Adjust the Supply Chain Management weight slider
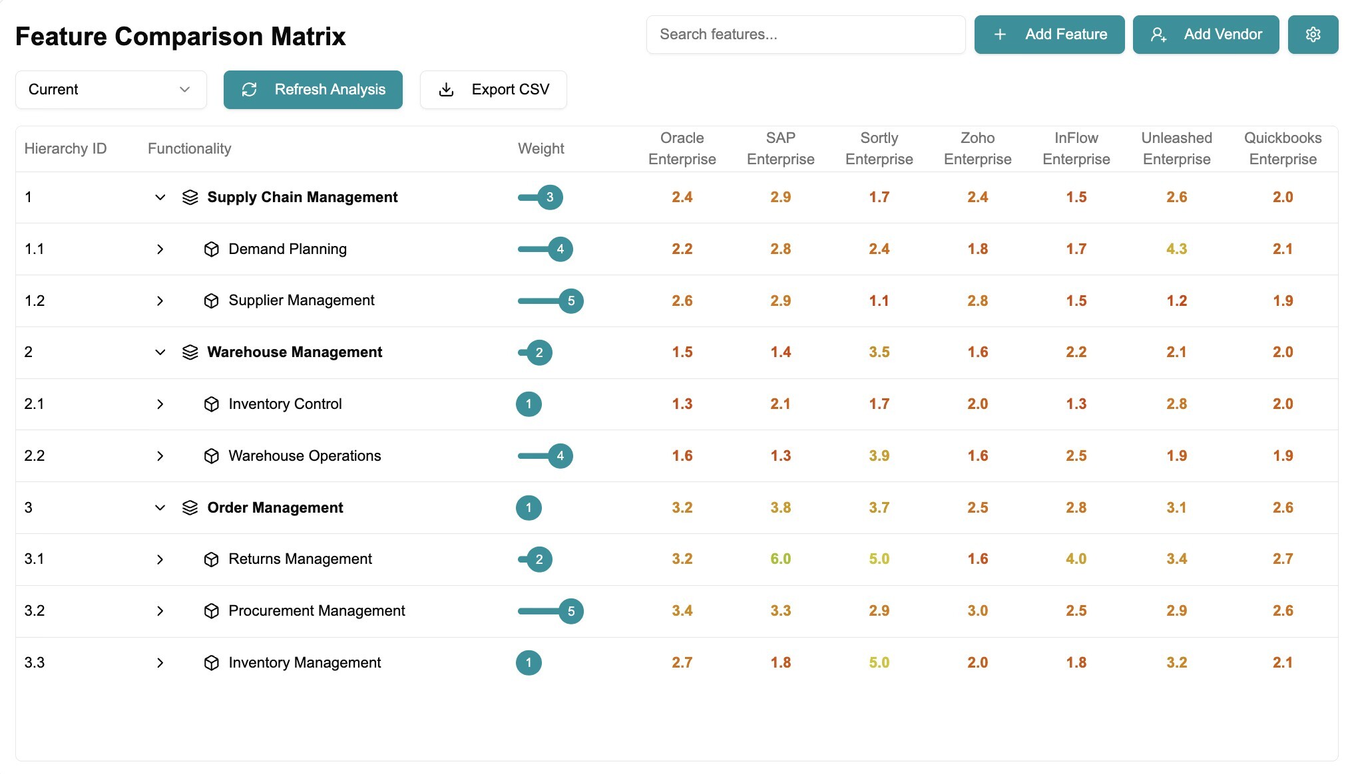The height and width of the screenshot is (774, 1350). pos(550,197)
